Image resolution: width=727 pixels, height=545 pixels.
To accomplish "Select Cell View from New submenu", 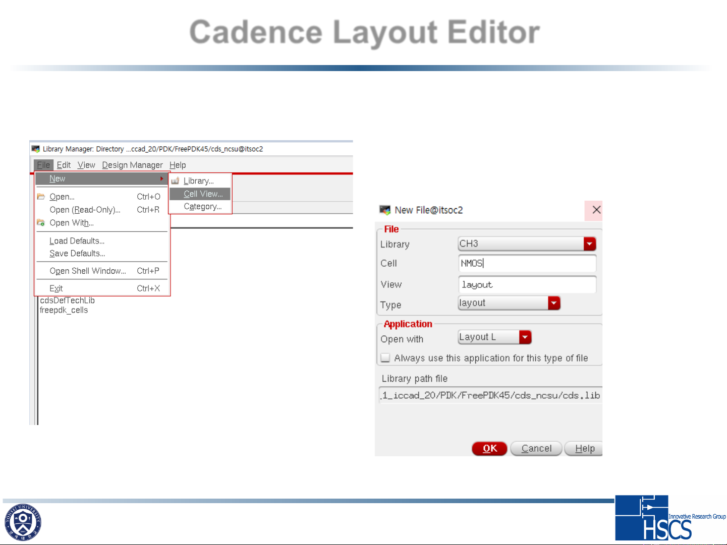I will (x=203, y=194).
